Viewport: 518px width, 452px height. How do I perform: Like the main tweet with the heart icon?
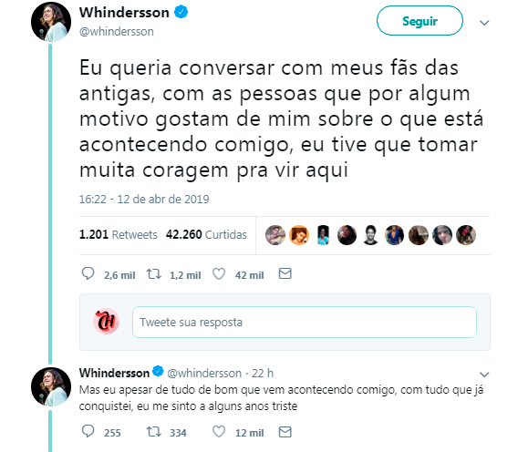pos(219,274)
